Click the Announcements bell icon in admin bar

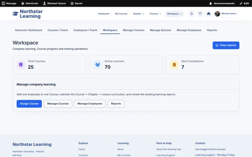[211, 3]
